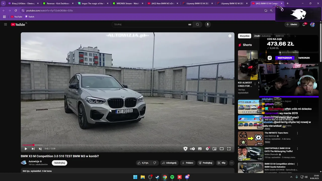This screenshot has height=181, width=322.
Task: Dislike the video
Action: point(154,163)
